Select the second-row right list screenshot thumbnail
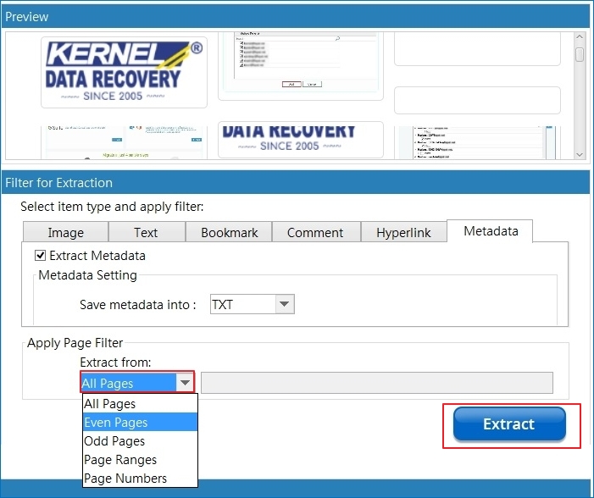 tap(477, 142)
